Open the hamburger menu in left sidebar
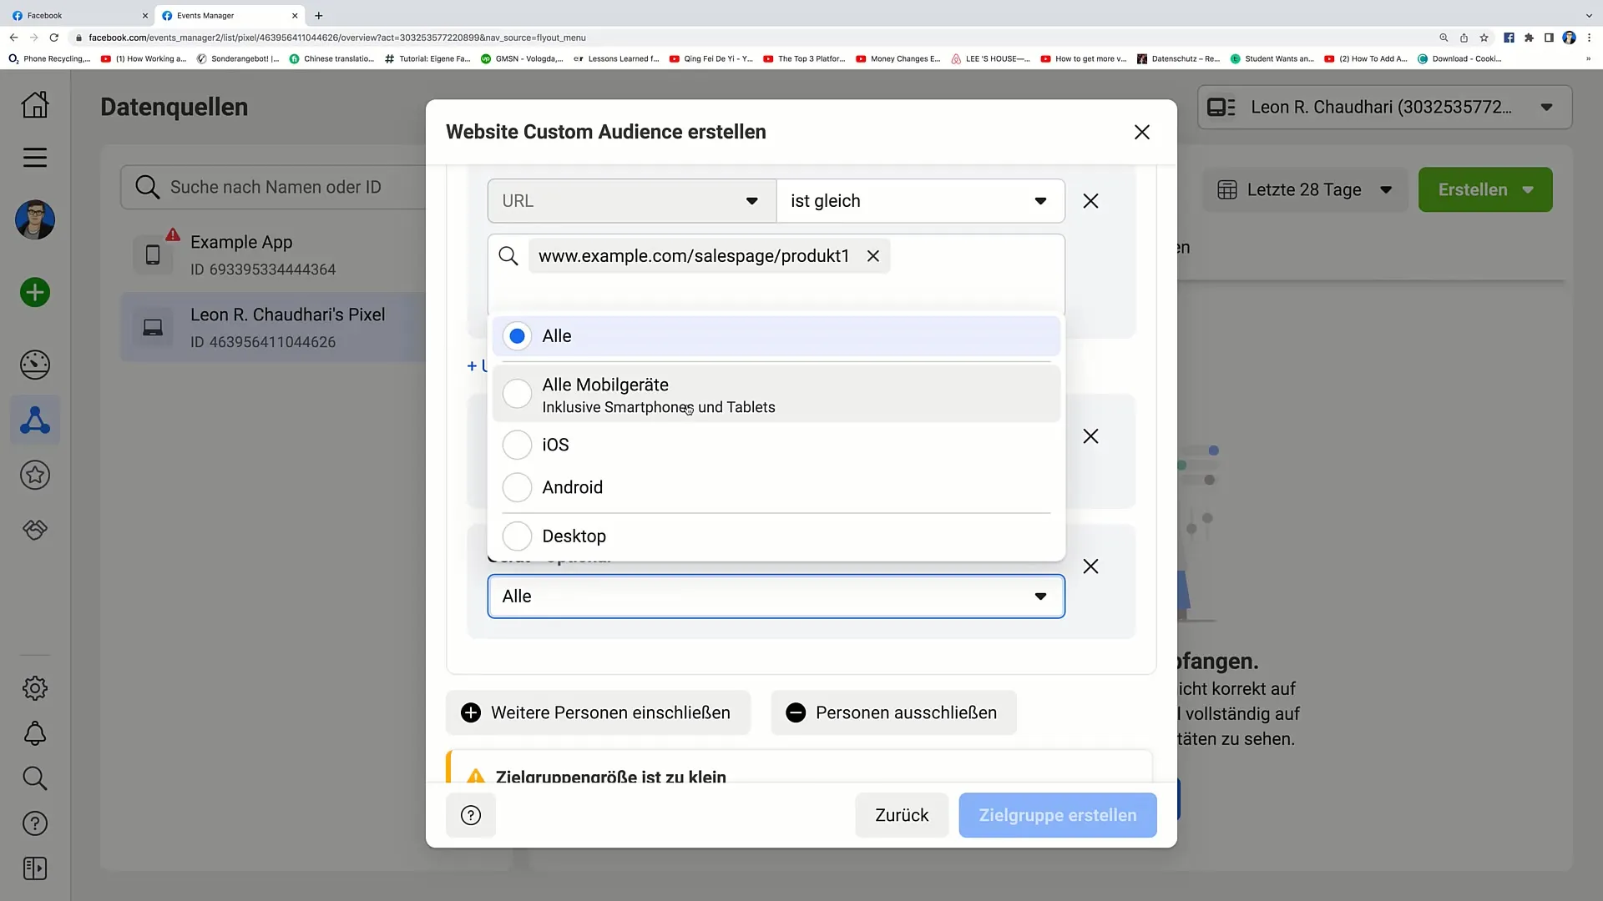 pyautogui.click(x=35, y=158)
